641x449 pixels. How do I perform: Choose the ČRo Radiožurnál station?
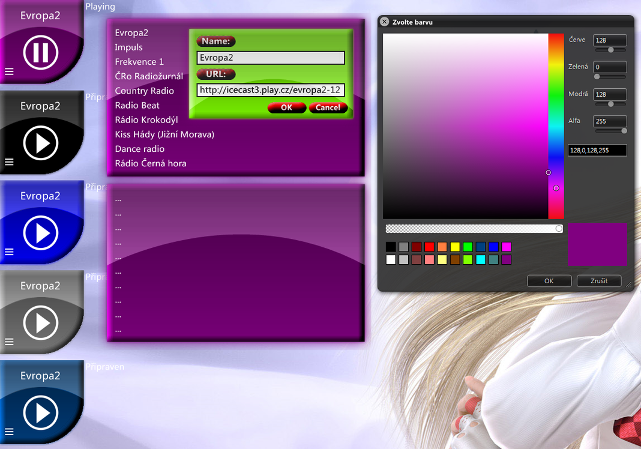149,76
